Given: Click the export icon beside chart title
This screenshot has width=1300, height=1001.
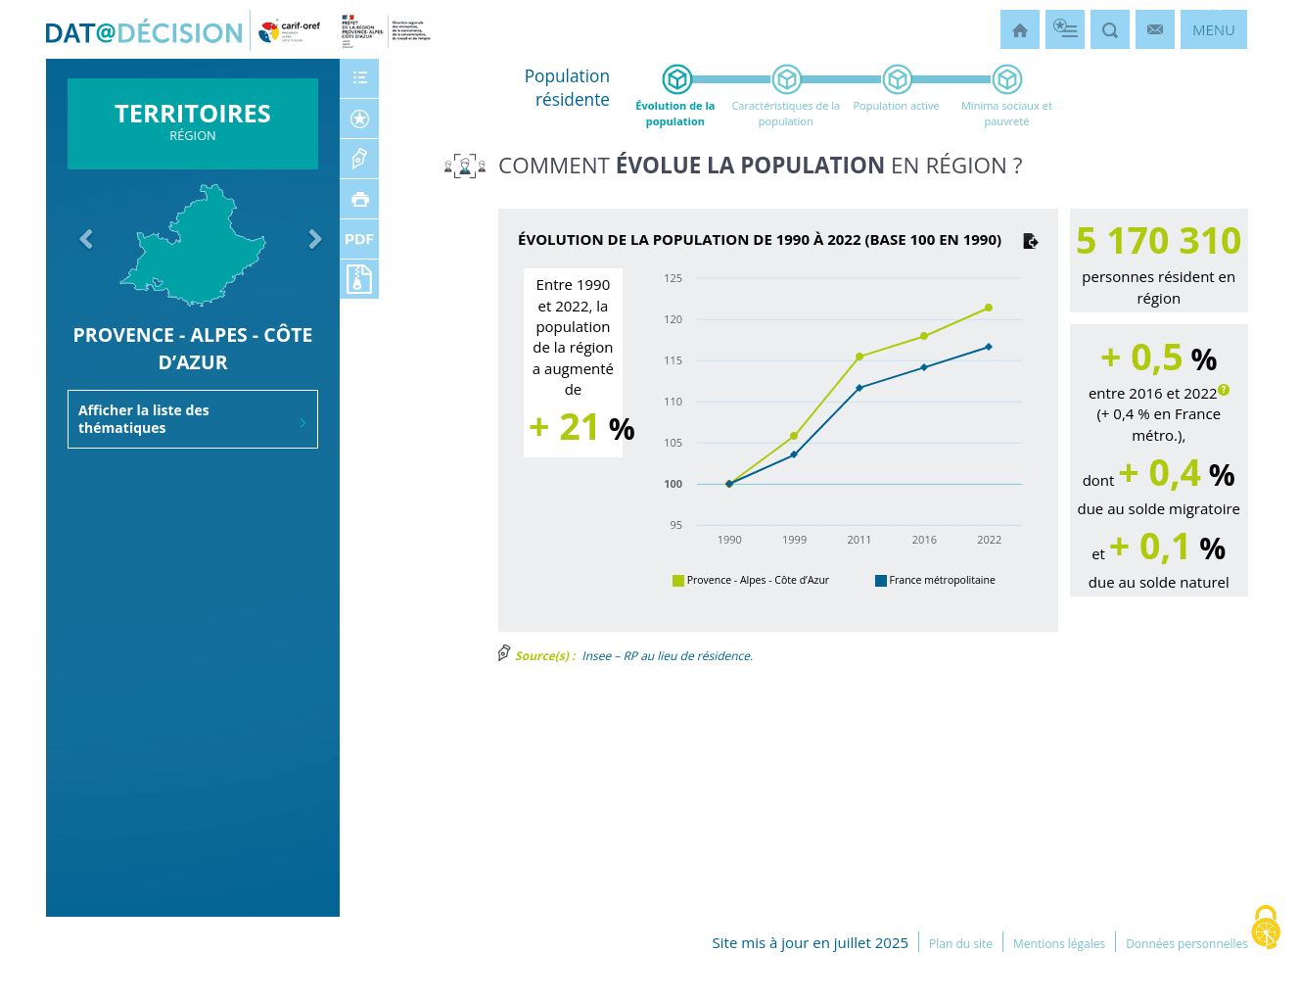Looking at the screenshot, I should coord(1030,241).
